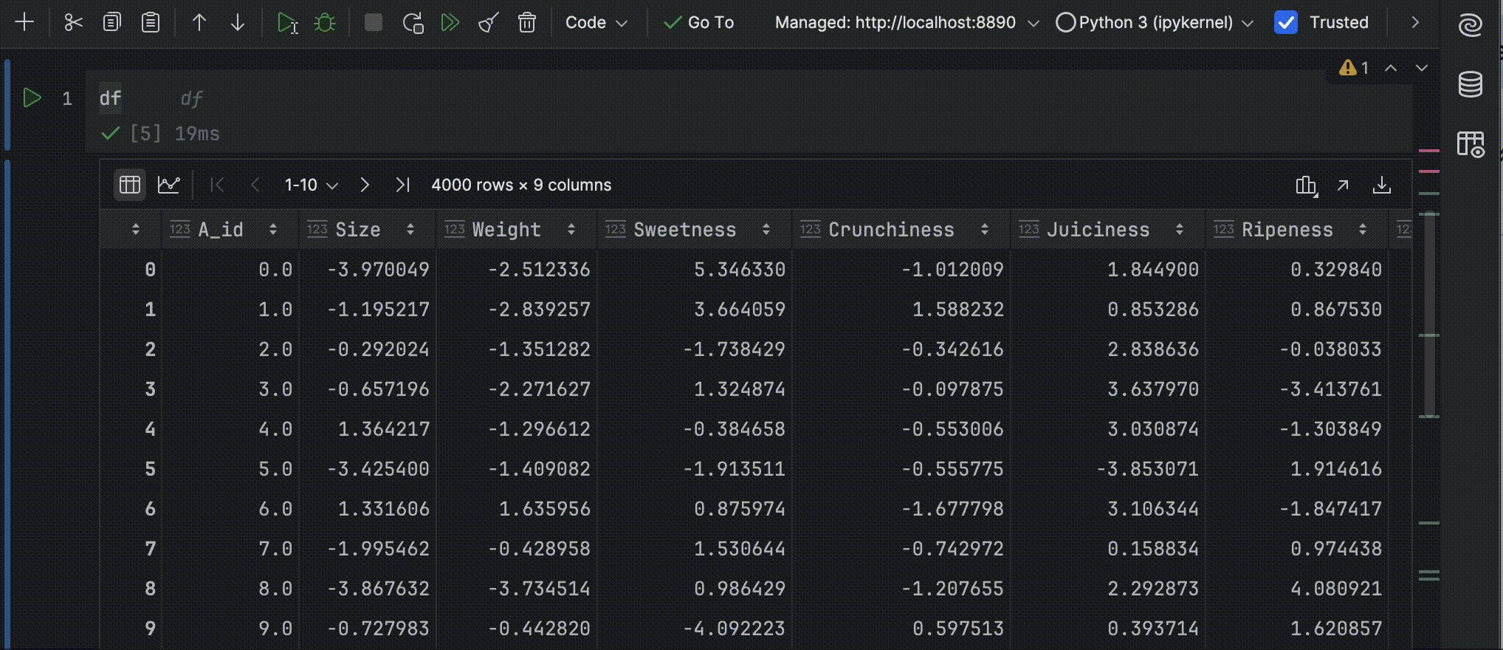1503x650 pixels.
Task: Run the df cell with play button
Action: pyautogui.click(x=32, y=97)
